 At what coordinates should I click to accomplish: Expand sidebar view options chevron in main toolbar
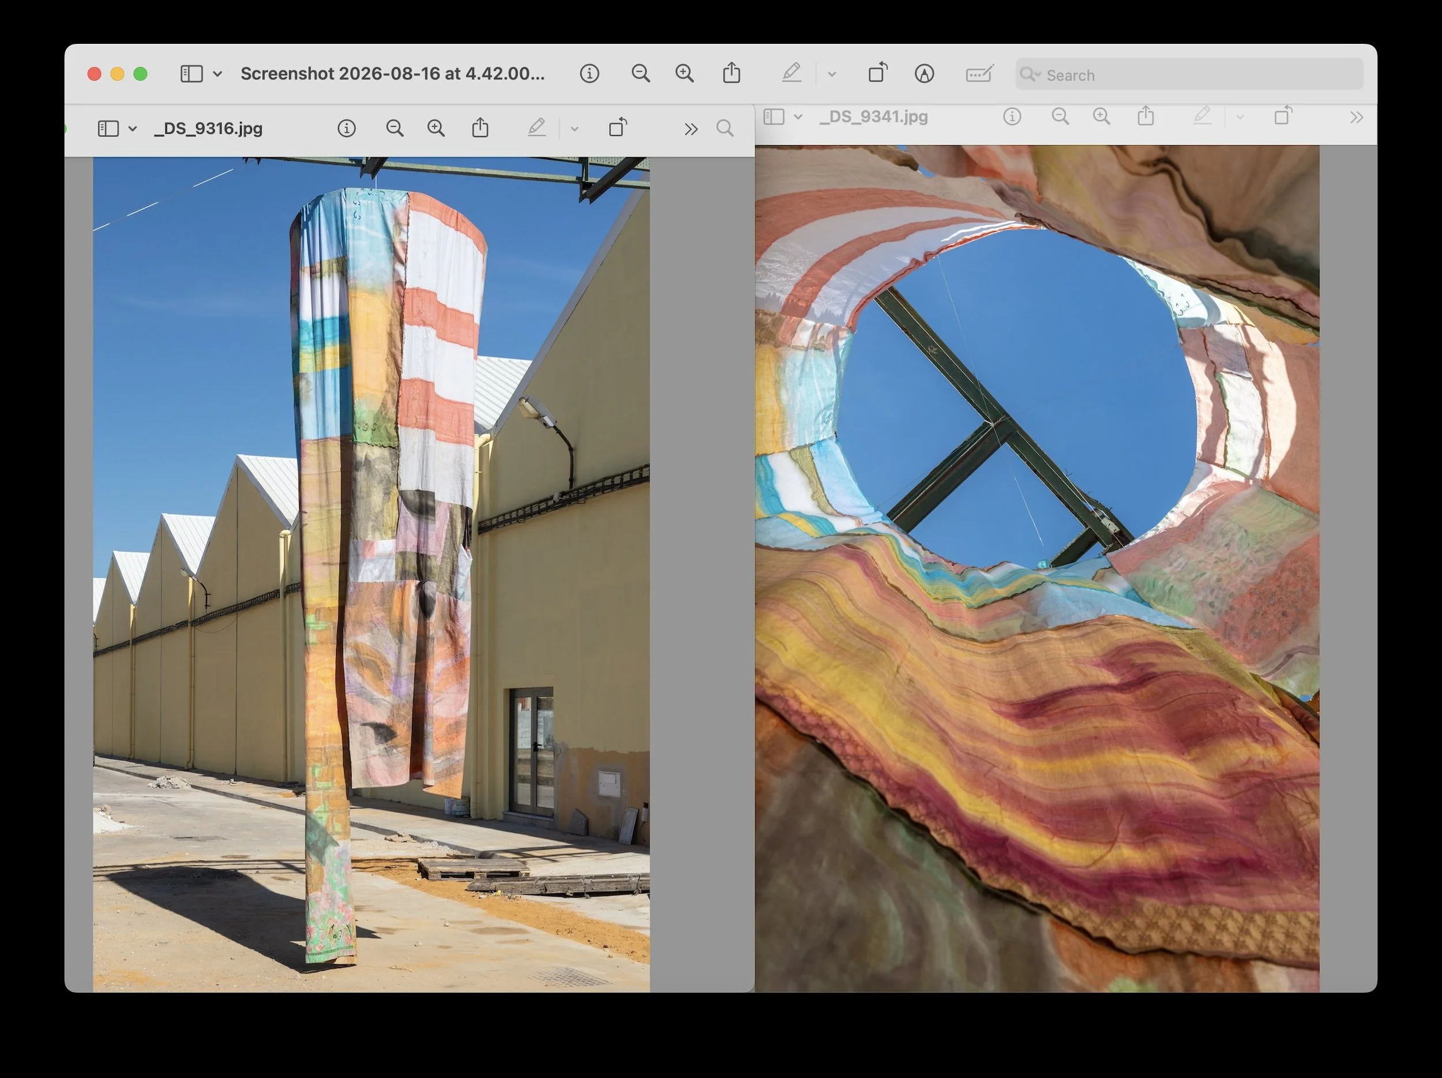[x=217, y=74]
